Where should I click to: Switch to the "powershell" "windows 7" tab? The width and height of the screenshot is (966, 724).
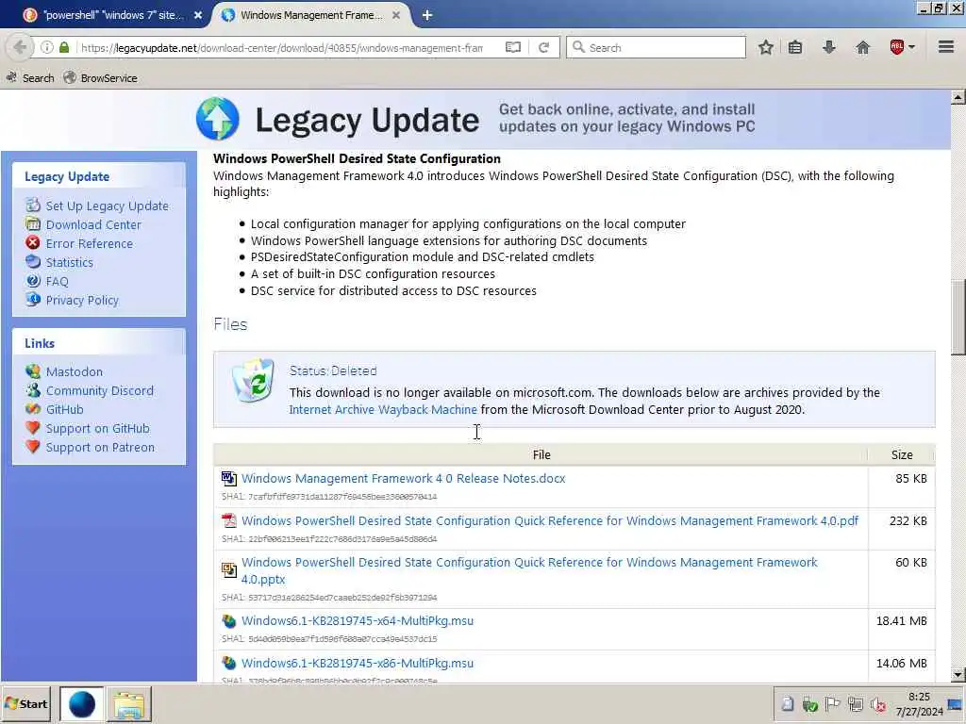click(113, 15)
